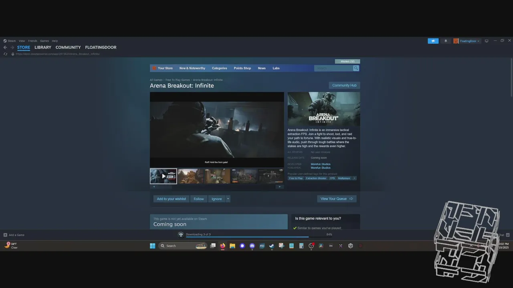
Task: Click the forward navigation arrow
Action: (x=12, y=47)
